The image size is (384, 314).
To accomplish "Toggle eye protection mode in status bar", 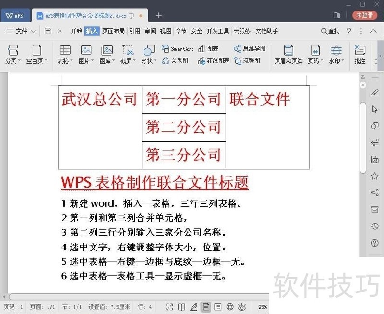I will point(242,307).
